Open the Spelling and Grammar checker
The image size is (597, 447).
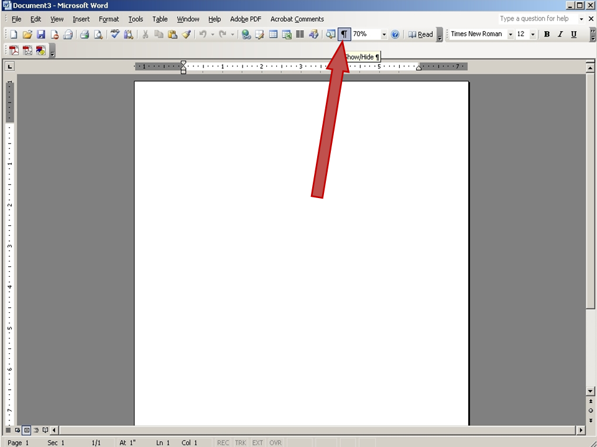pyautogui.click(x=114, y=34)
